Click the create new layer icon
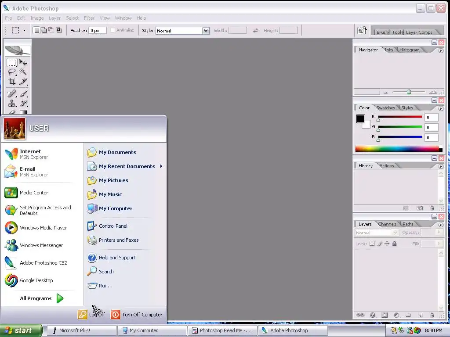This screenshot has width=450, height=337. pyautogui.click(x=420, y=315)
